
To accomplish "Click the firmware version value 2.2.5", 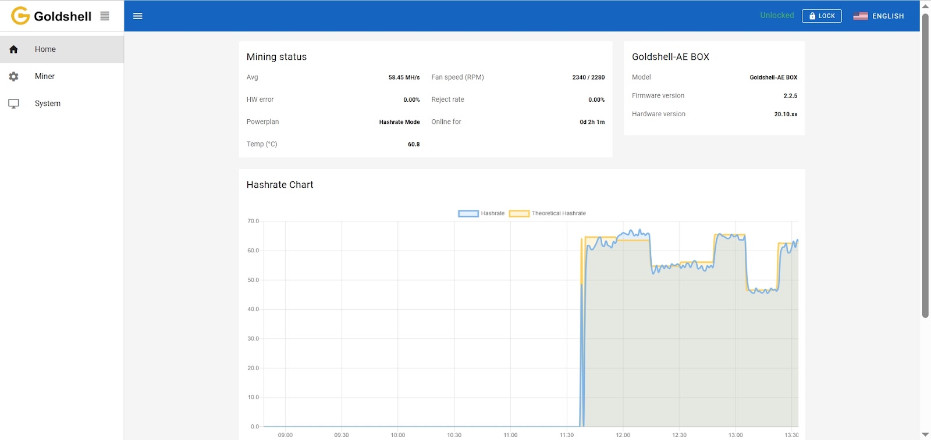I will [x=790, y=96].
